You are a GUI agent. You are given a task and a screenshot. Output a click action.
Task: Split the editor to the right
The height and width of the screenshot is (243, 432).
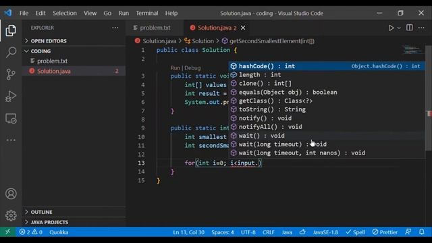pos(410,28)
